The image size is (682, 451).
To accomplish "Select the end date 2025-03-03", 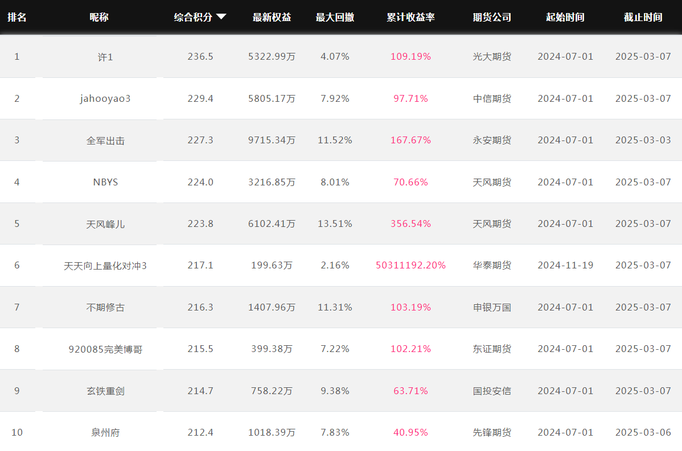I will tap(643, 140).
